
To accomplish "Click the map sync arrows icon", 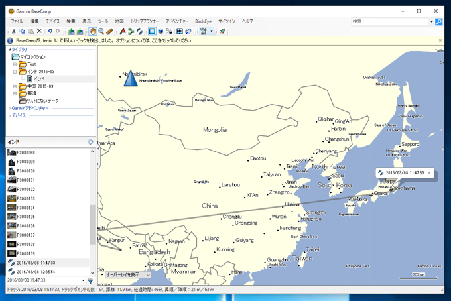I will (x=188, y=31).
